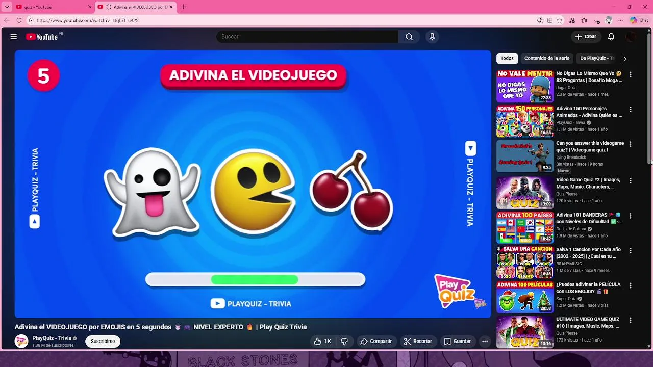The height and width of the screenshot is (367, 653).
Task: Click the video player area
Action: (253, 184)
